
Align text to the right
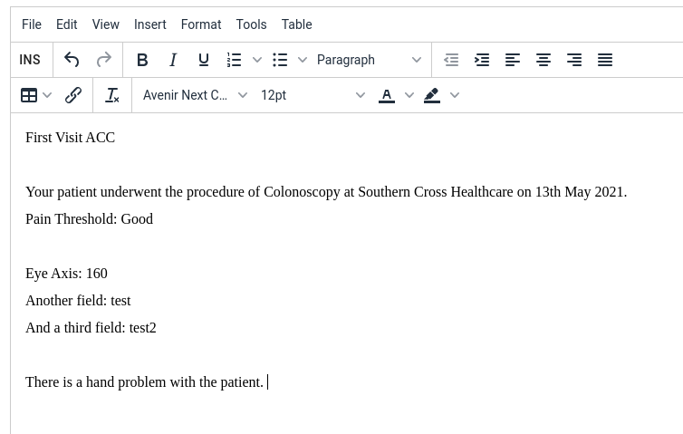[x=574, y=60]
